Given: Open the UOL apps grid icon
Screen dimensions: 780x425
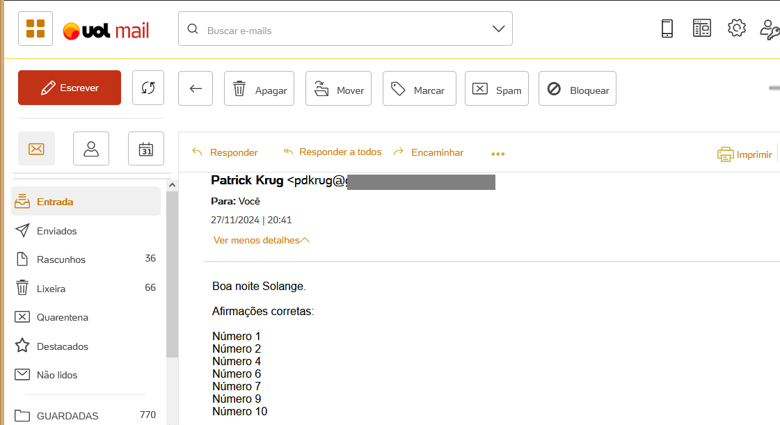Looking at the screenshot, I should (35, 29).
